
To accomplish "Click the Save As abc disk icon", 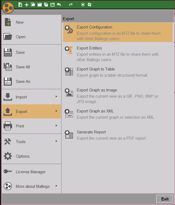I will click(x=8, y=81).
